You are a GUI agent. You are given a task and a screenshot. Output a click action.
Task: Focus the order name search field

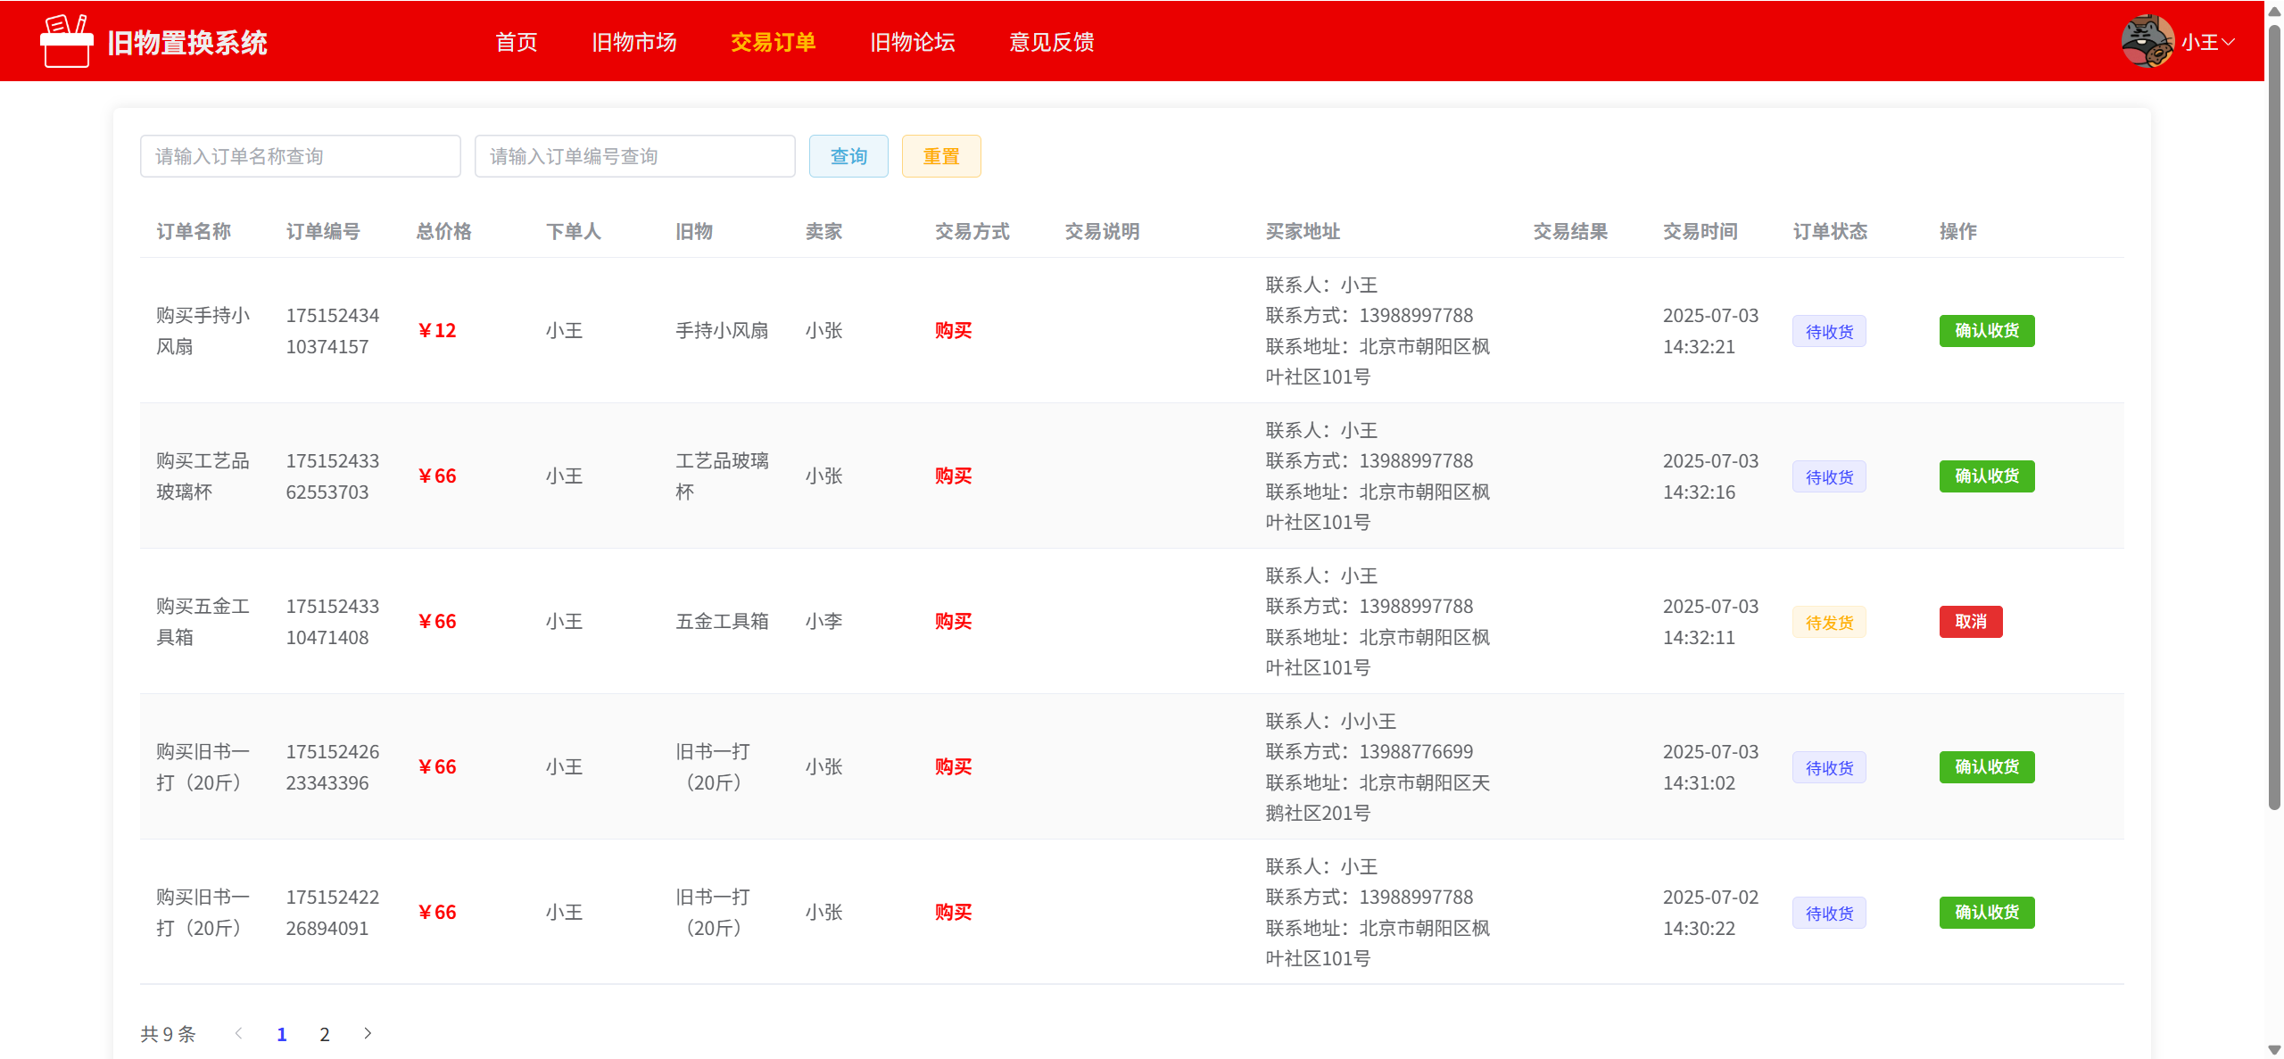pos(300,156)
